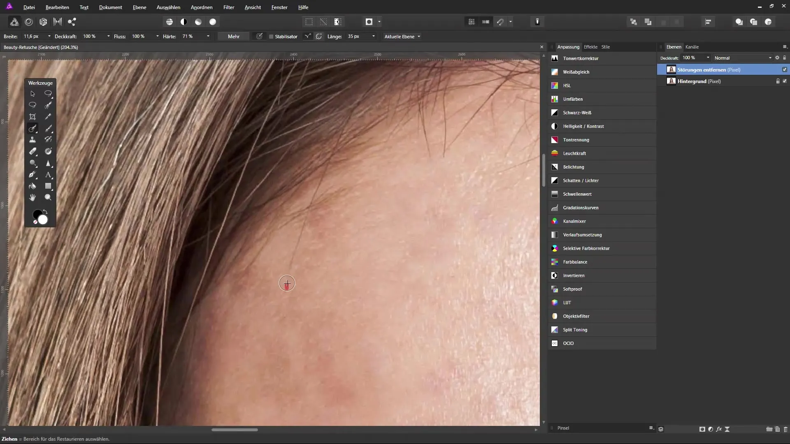Select the Dodge Brush tool

33,163
